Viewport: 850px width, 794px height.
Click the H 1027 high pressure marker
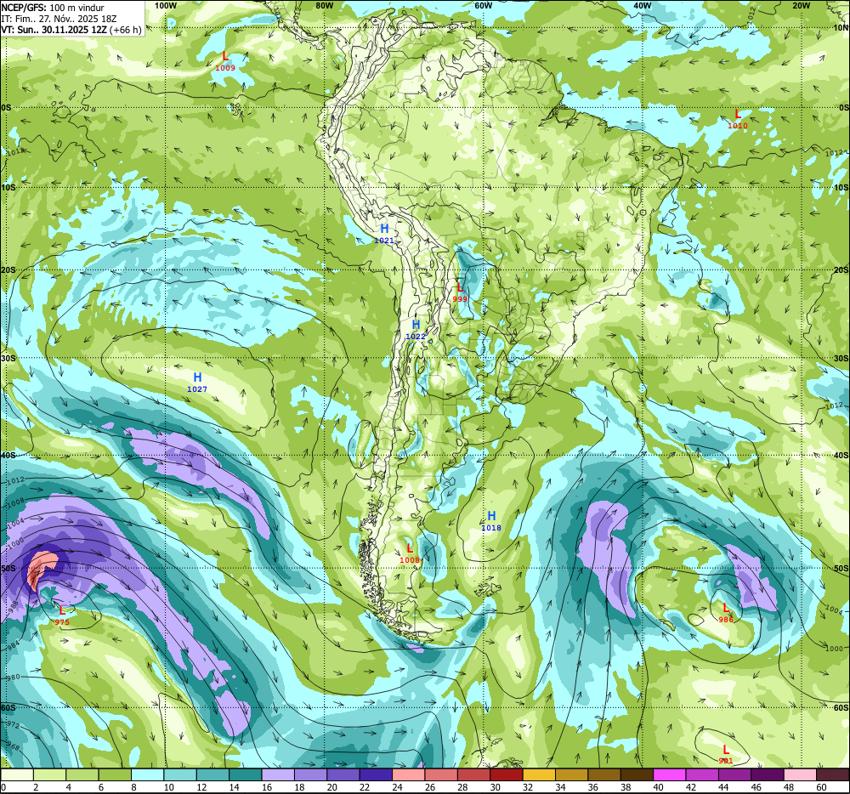pos(197,382)
